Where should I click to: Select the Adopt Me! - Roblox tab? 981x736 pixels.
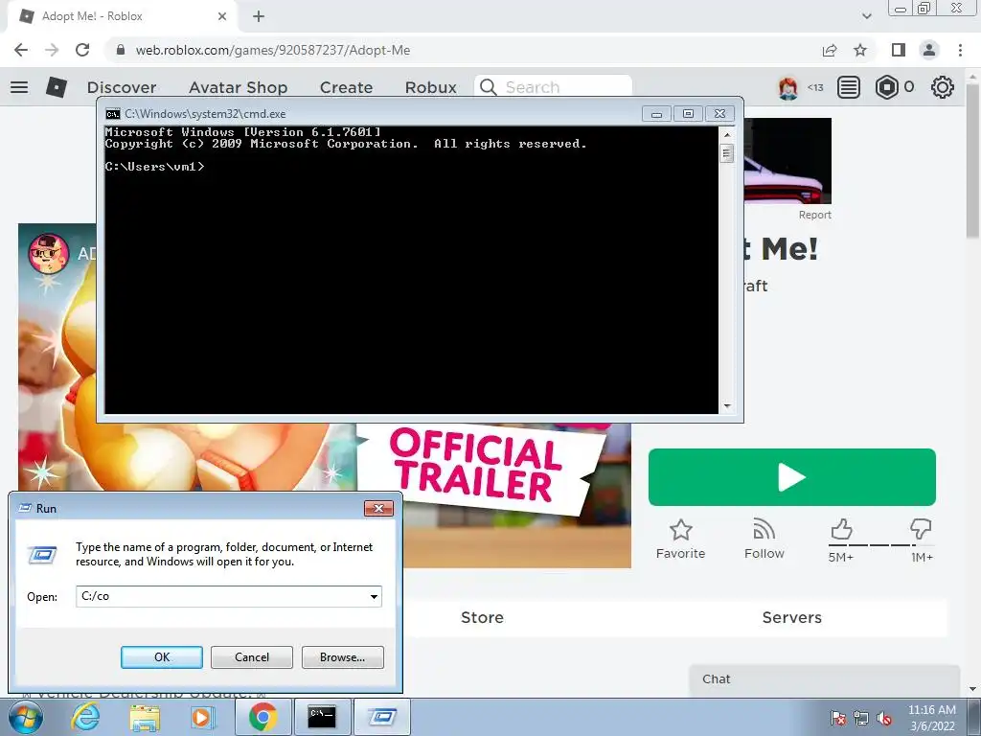[x=122, y=16]
